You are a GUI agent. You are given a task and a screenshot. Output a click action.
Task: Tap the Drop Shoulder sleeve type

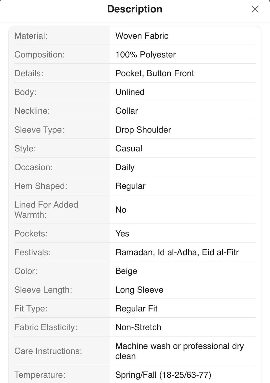pos(143,130)
